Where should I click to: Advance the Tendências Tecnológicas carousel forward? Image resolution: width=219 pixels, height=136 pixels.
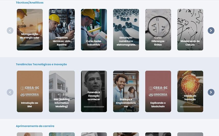click(211, 92)
